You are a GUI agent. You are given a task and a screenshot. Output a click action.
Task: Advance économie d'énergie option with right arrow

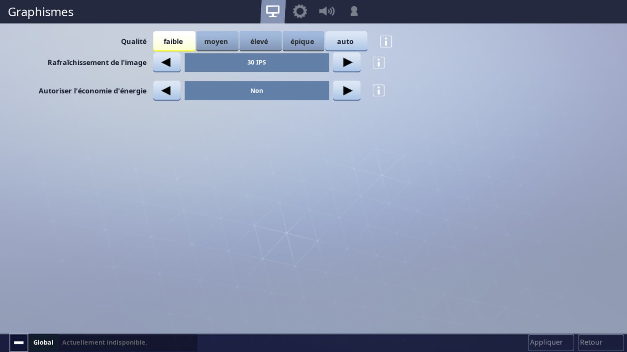[347, 91]
